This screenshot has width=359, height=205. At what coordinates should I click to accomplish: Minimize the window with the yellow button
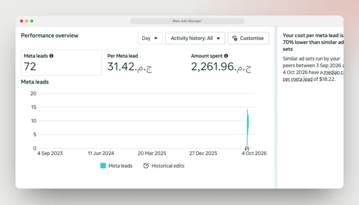pos(27,21)
